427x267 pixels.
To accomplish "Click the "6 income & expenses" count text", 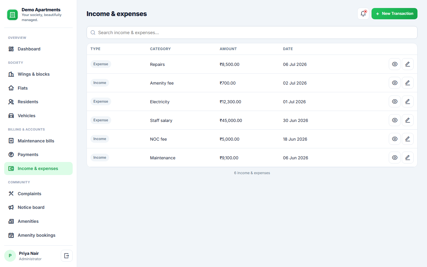I will [252, 173].
